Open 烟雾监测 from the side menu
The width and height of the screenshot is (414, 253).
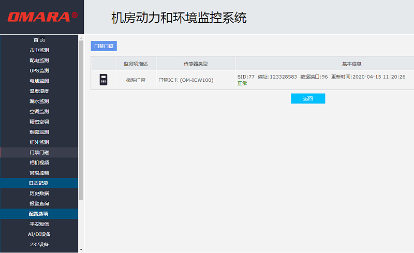point(39,132)
